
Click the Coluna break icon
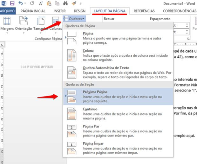pyautogui.click(x=71, y=55)
